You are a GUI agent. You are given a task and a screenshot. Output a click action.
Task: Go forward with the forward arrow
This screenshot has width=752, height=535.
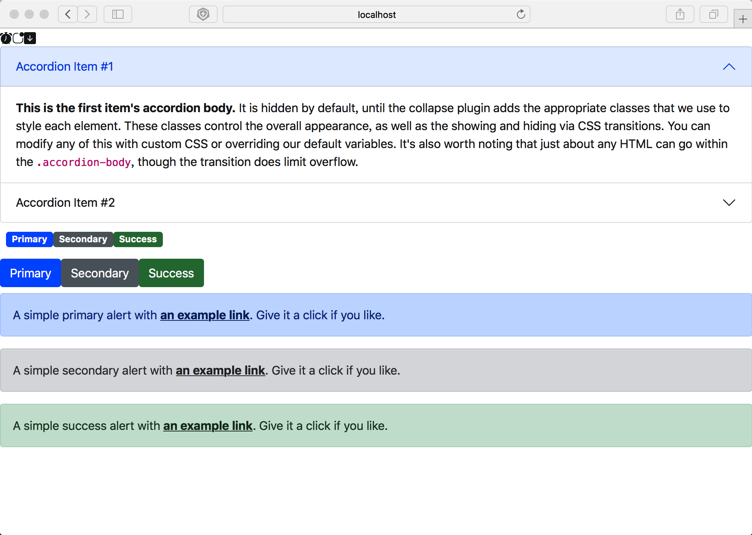coord(87,14)
